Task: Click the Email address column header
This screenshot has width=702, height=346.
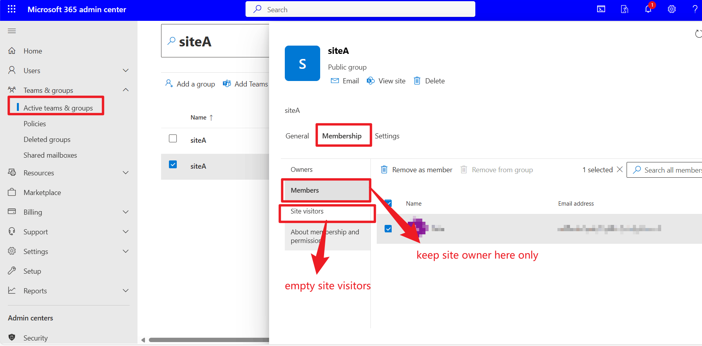Action: click(576, 203)
